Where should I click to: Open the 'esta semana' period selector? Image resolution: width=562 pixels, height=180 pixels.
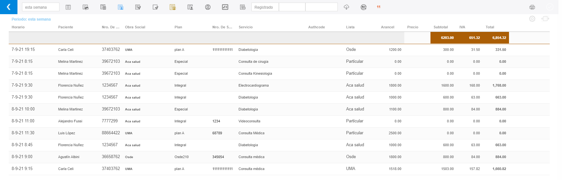click(x=40, y=7)
